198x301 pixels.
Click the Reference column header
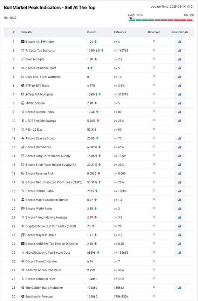click(120, 32)
